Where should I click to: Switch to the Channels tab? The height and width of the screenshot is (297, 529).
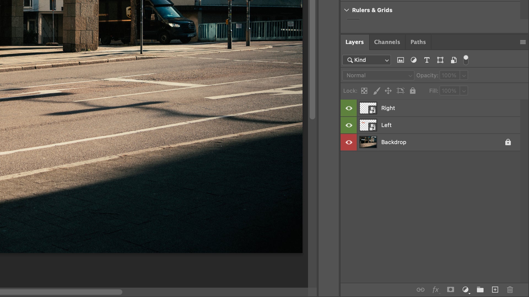[387, 42]
